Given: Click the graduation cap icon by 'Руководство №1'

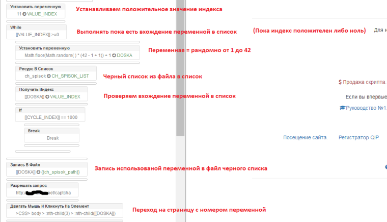Looking at the screenshot, I should (x=342, y=108).
